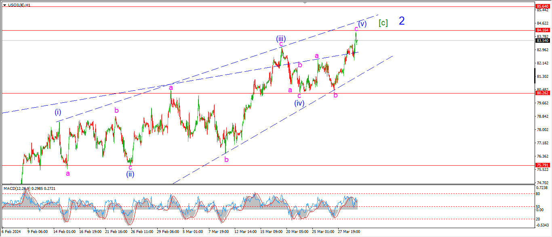Click the 12 Mar 14:00 time label
The width and height of the screenshot is (552, 237).
point(246,232)
